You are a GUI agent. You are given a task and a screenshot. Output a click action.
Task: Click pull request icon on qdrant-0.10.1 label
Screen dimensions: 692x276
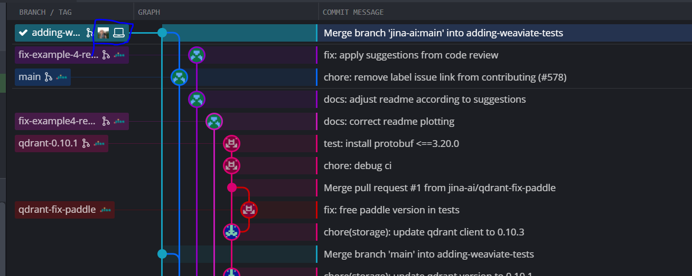(x=86, y=143)
